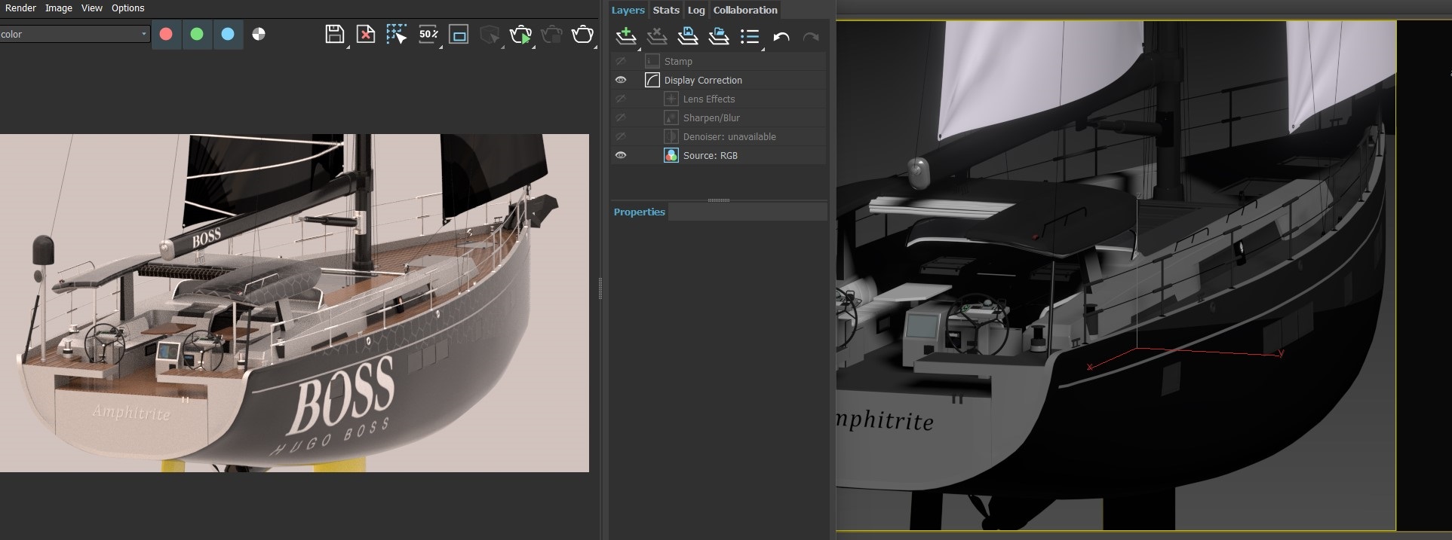Switch to alpha/mono channel view
The width and height of the screenshot is (1452, 540).
[259, 34]
